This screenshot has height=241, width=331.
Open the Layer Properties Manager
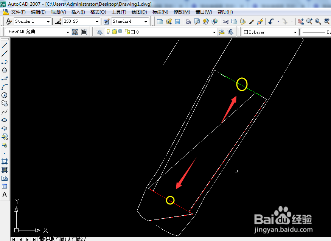99,32
